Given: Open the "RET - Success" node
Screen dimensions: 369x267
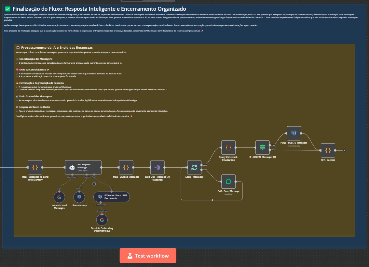Looking at the screenshot, I should coord(328,150).
